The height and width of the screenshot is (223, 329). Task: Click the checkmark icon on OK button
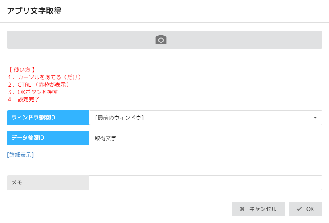pos(299,209)
